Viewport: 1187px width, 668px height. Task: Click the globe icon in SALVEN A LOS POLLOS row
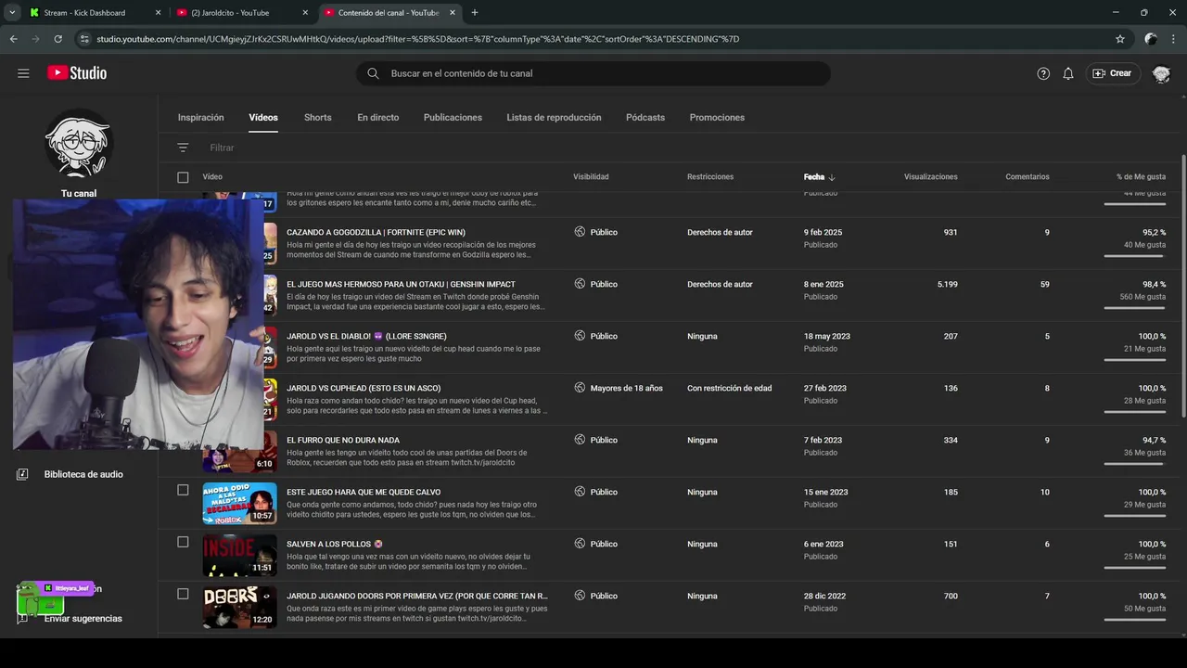click(x=580, y=544)
